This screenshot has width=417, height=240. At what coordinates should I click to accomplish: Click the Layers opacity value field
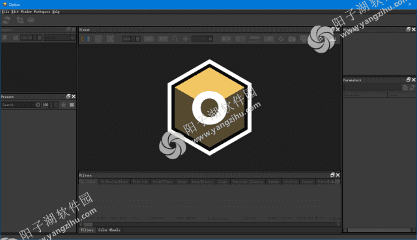26,38
